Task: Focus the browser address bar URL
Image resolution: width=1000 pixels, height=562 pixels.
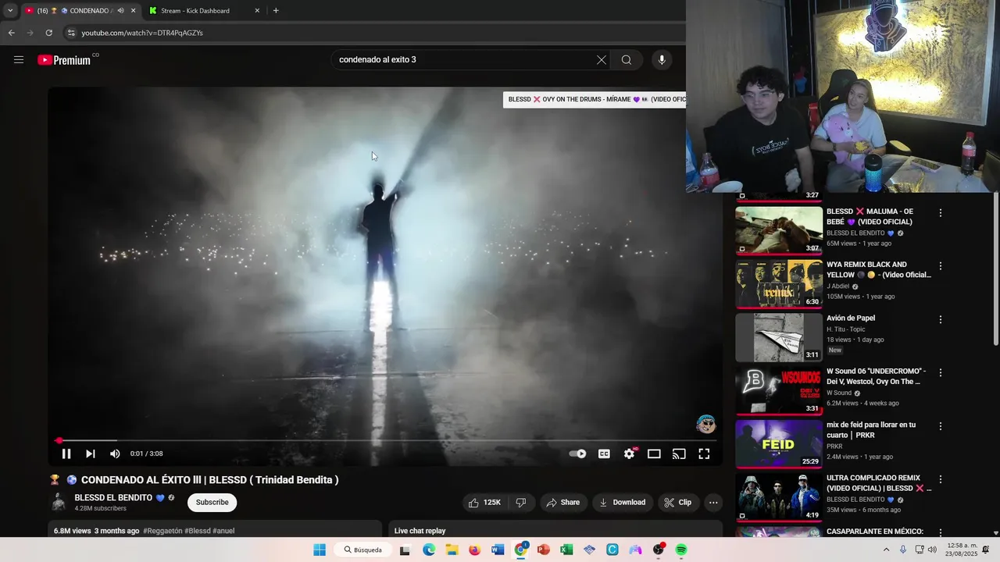Action: click(x=142, y=33)
